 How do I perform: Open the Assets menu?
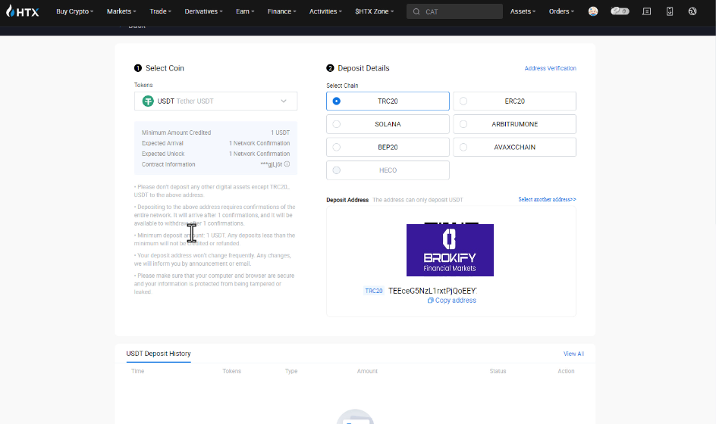[x=523, y=11]
